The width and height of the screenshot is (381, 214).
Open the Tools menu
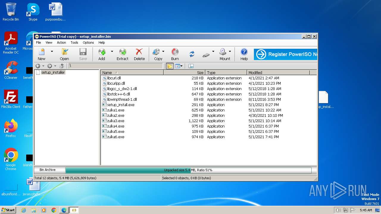click(x=74, y=43)
